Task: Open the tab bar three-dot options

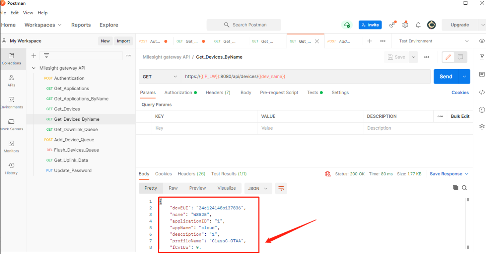Action: [383, 41]
